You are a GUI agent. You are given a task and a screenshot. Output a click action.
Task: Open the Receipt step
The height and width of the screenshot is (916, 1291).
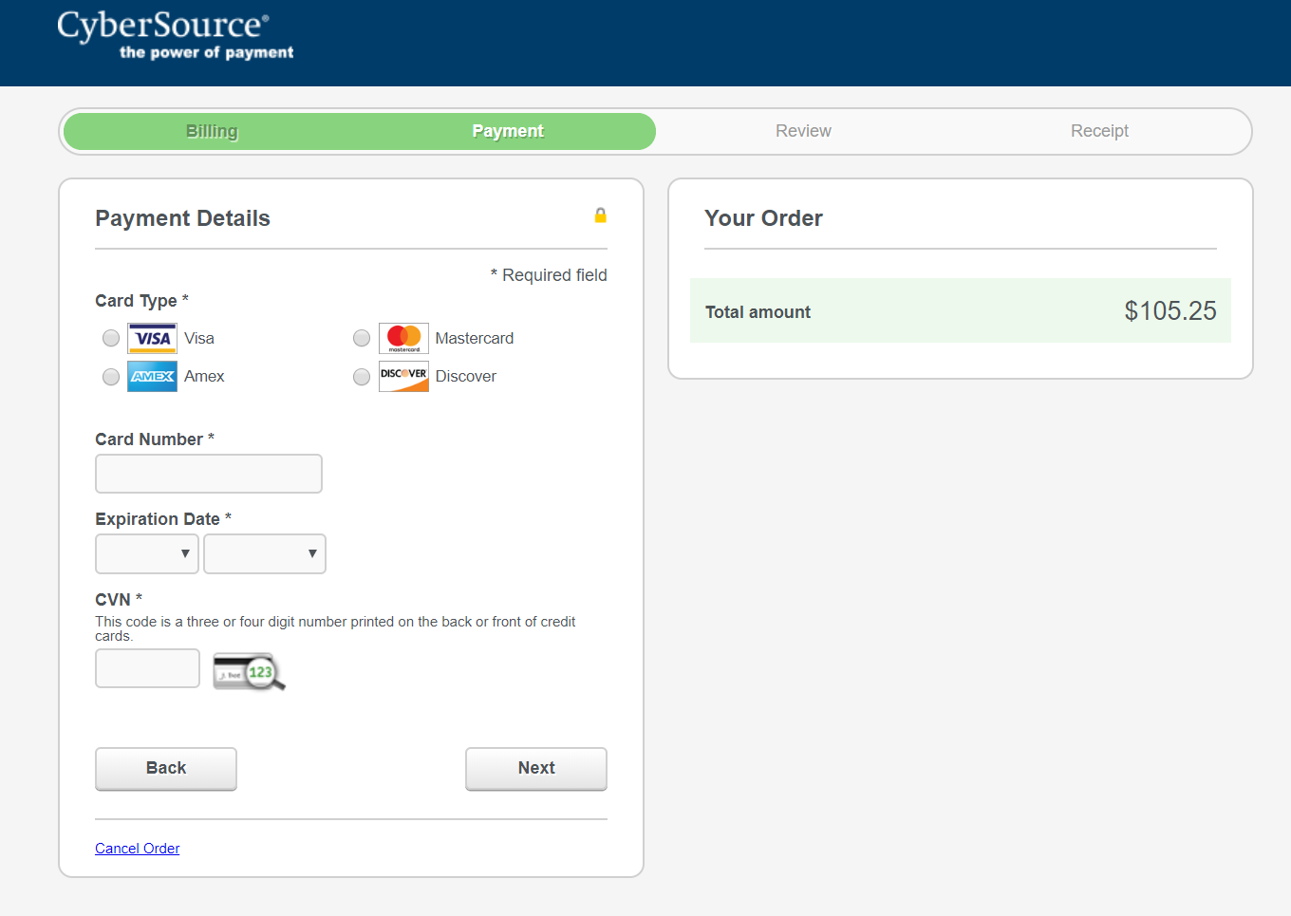(x=1099, y=131)
